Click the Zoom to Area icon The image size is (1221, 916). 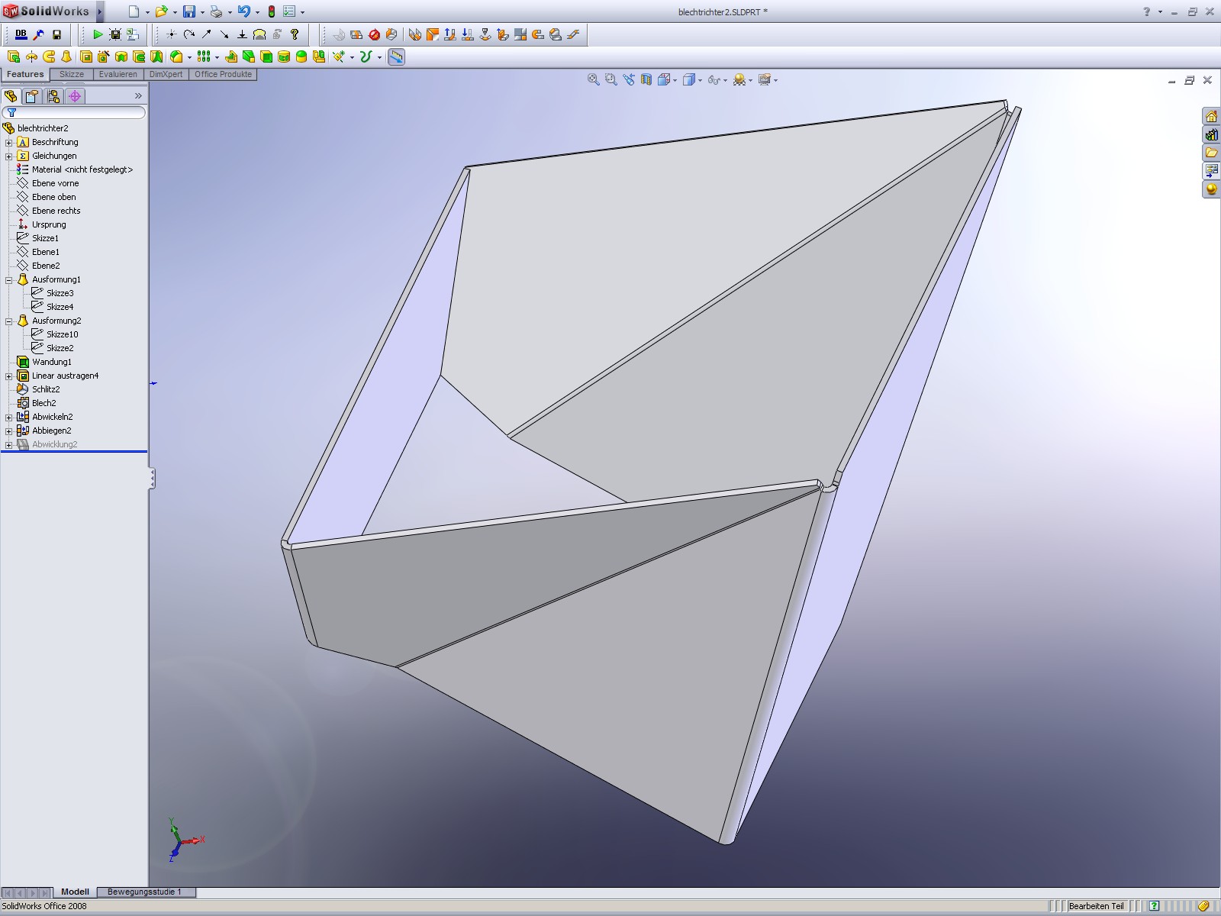tap(610, 79)
